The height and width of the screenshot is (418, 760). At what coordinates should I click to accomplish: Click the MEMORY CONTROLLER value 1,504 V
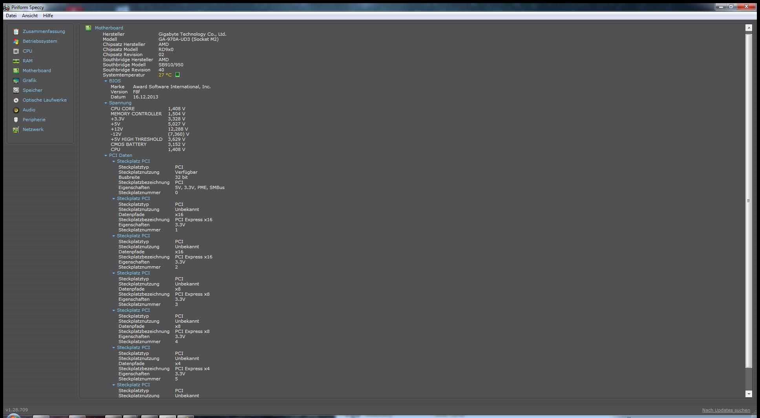[177, 114]
